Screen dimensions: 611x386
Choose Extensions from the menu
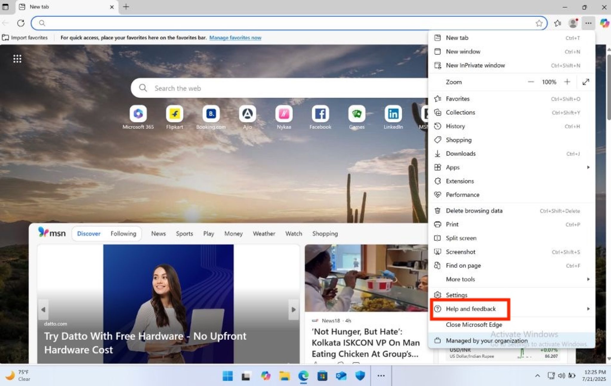[460, 181]
